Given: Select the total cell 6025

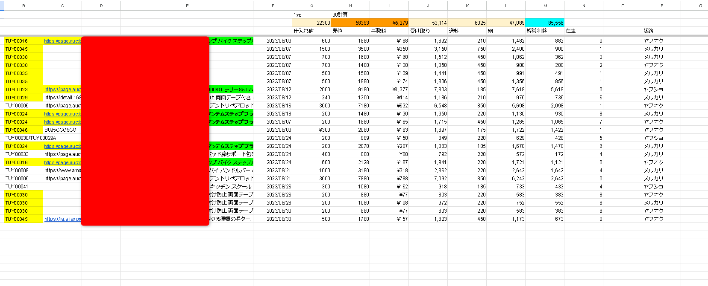Looking at the screenshot, I should [x=467, y=23].
